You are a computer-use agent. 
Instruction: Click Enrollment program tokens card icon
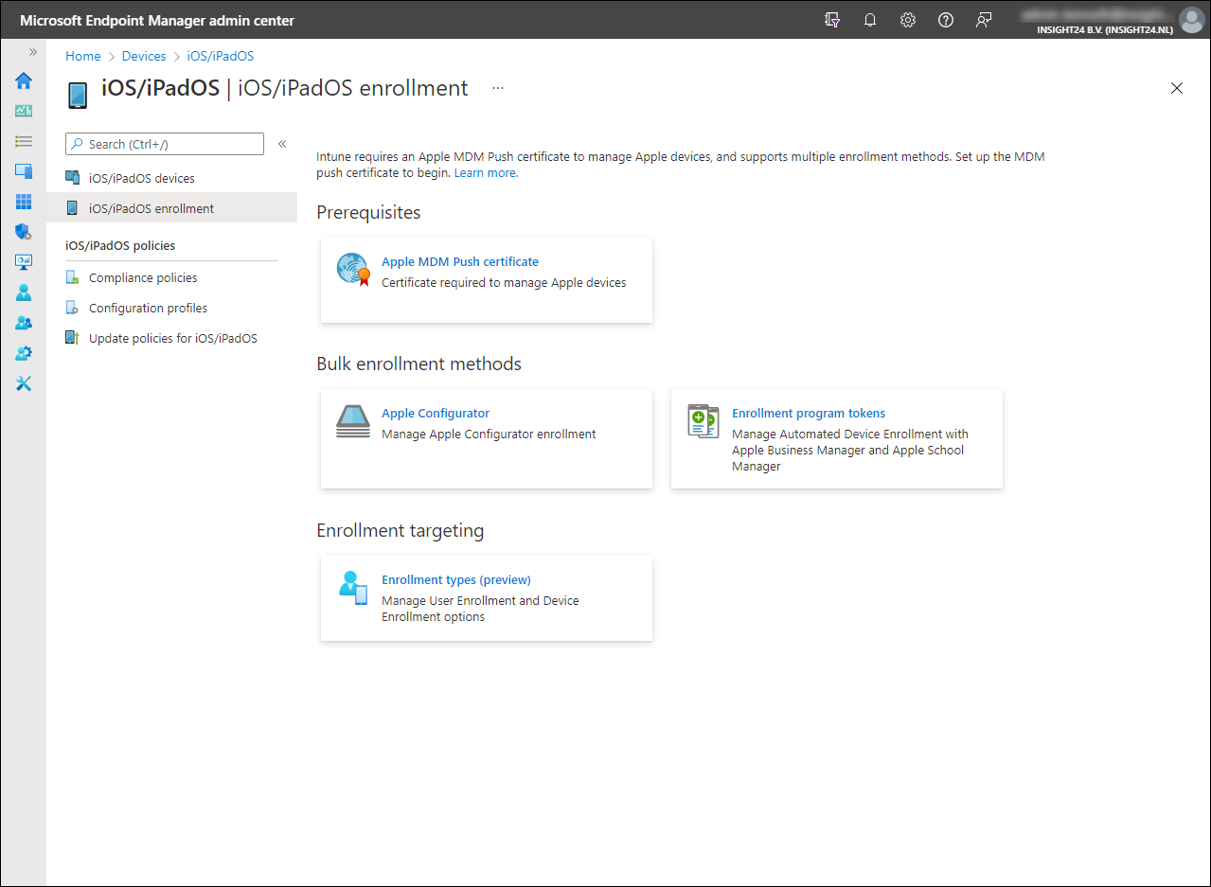[703, 421]
